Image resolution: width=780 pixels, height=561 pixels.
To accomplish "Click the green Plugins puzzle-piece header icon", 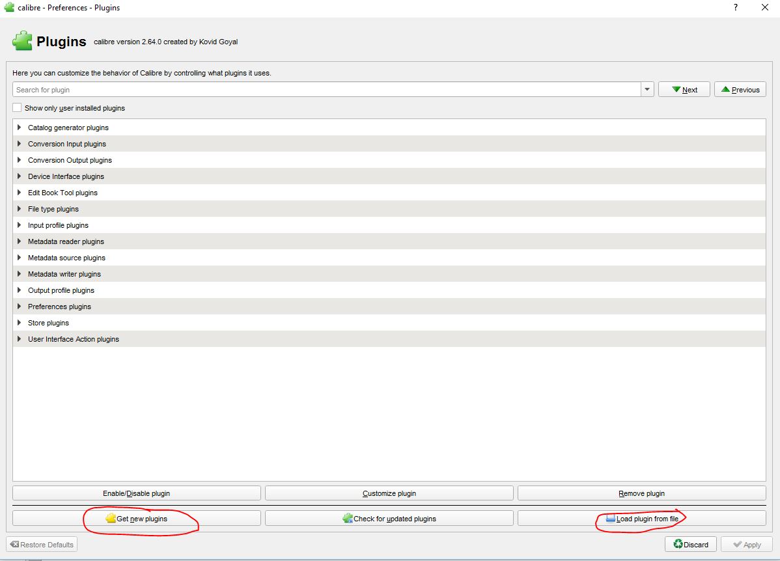I will tap(22, 41).
